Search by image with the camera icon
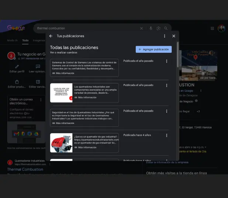Screen dimensions: 228x198 [x=158, y=28]
